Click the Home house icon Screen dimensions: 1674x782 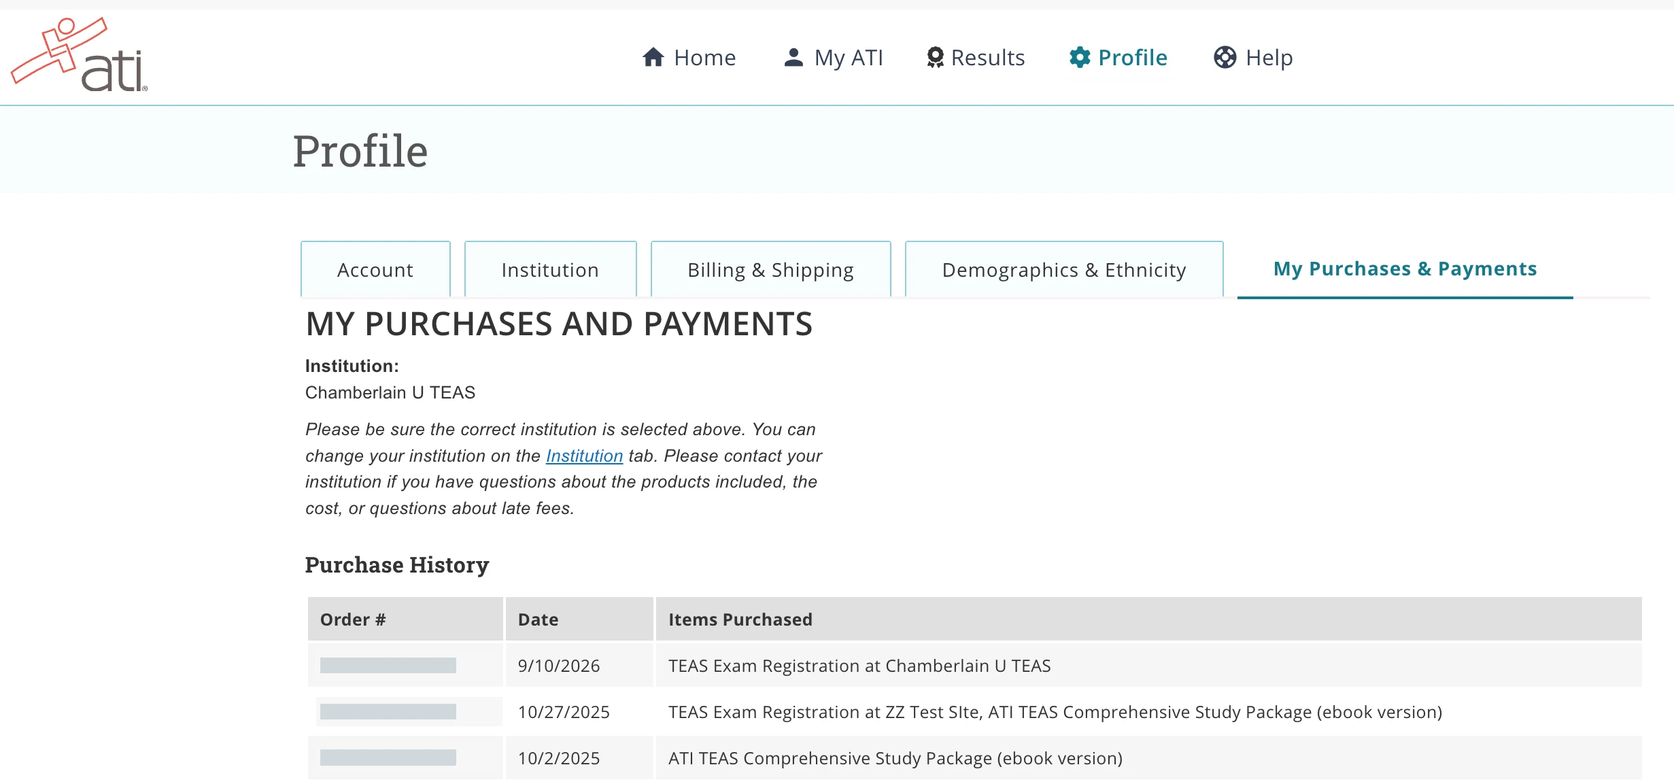pos(653,57)
